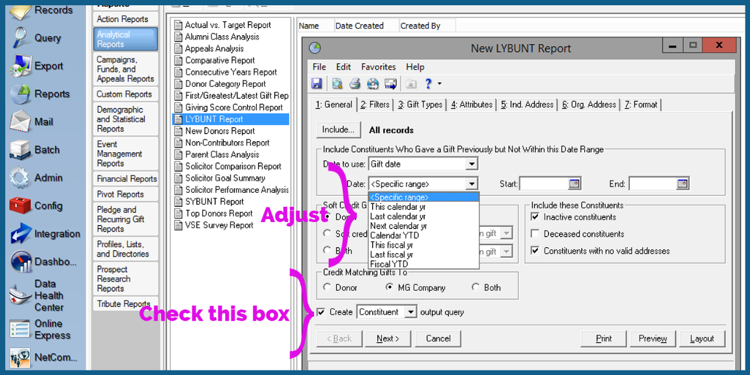
Task: Open the help icon dropdown arrow
Action: click(439, 84)
